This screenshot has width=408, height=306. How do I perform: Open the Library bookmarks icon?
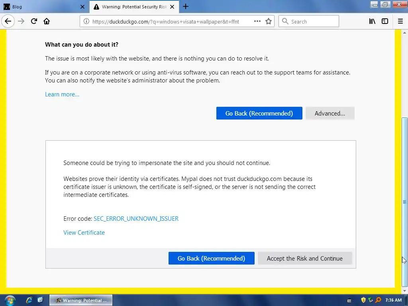[372, 22]
